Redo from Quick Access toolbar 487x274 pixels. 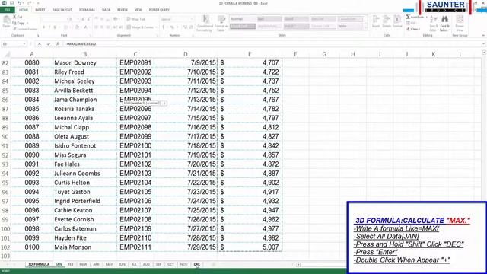tap(29, 3)
